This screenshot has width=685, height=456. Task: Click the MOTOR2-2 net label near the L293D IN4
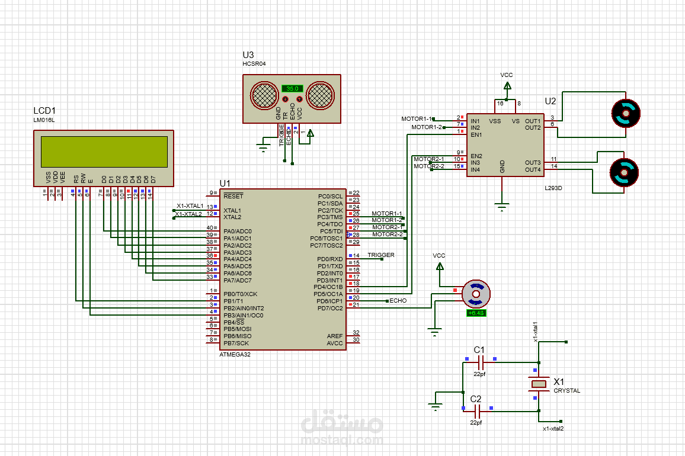click(x=428, y=166)
